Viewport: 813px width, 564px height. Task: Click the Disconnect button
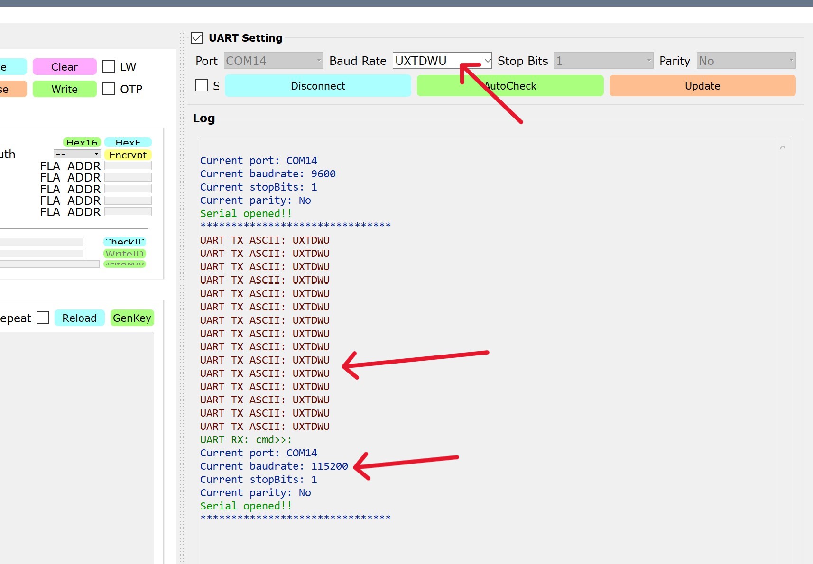[318, 86]
